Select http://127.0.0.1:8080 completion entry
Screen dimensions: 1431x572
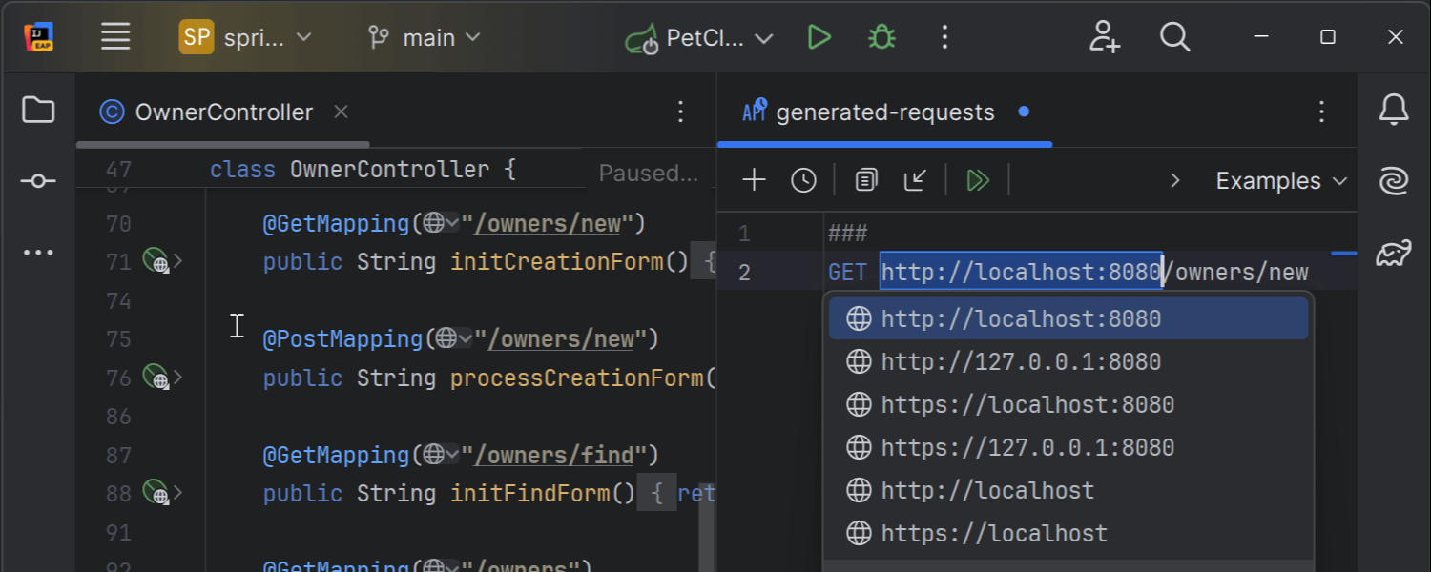coord(1021,361)
